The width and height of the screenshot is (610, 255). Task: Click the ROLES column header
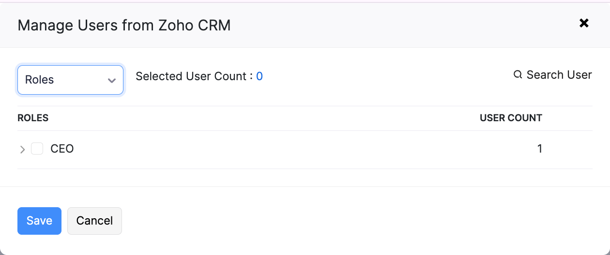[x=33, y=118]
